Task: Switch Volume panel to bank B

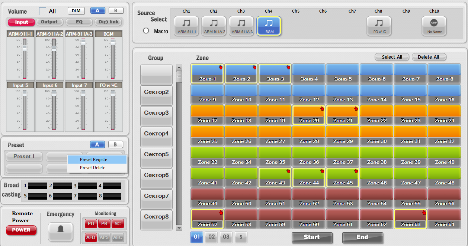Action: point(116,11)
